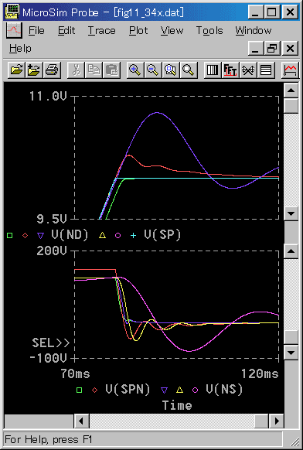Click the lower plot scroll-up arrow
The width and height of the screenshot is (303, 450).
tap(291, 251)
